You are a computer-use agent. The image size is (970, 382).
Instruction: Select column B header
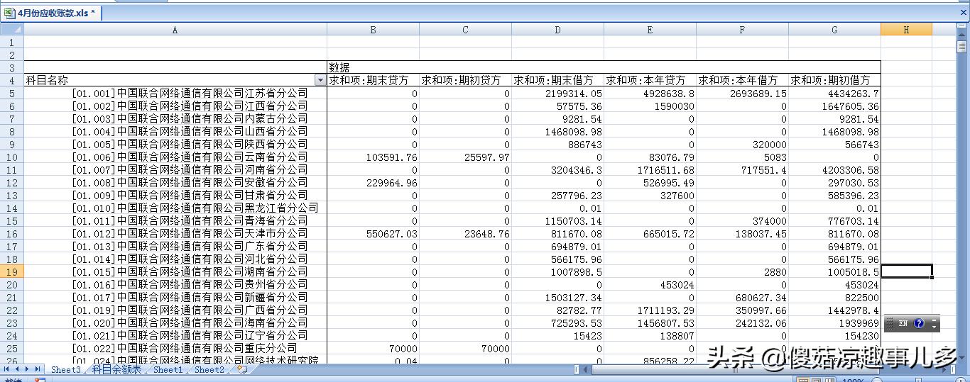(x=373, y=29)
